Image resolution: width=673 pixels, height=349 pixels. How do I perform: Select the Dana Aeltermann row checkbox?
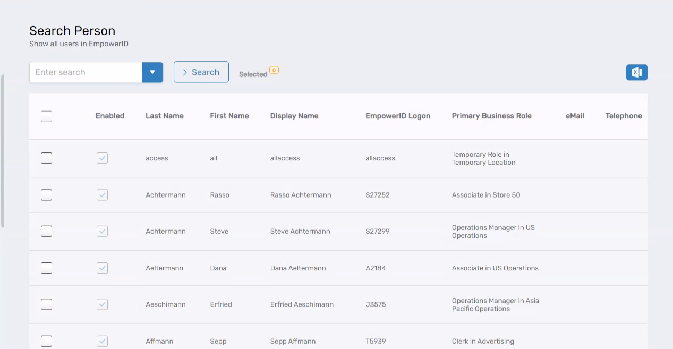(47, 268)
